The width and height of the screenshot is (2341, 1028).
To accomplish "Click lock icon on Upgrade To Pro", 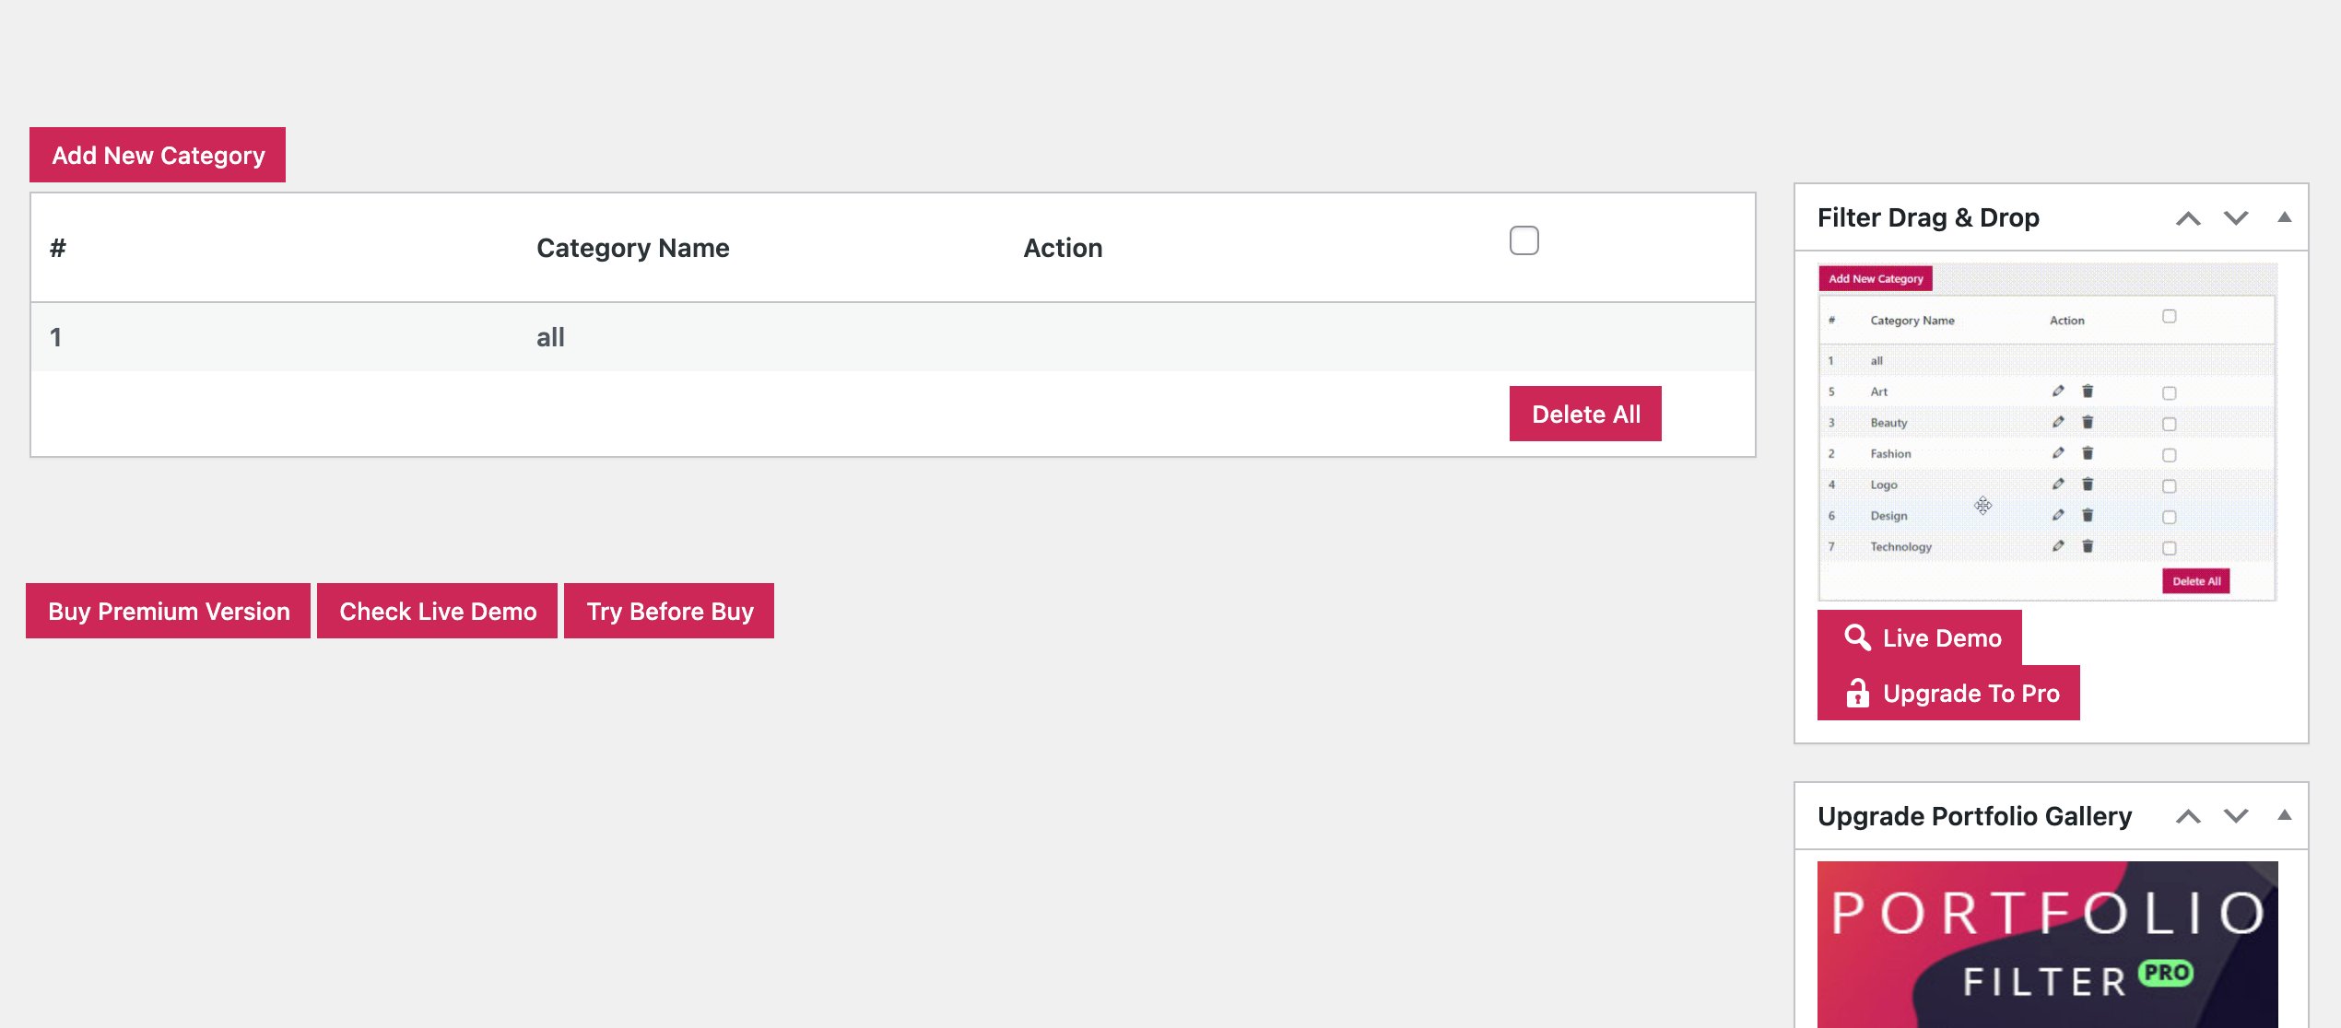I will [x=1857, y=693].
